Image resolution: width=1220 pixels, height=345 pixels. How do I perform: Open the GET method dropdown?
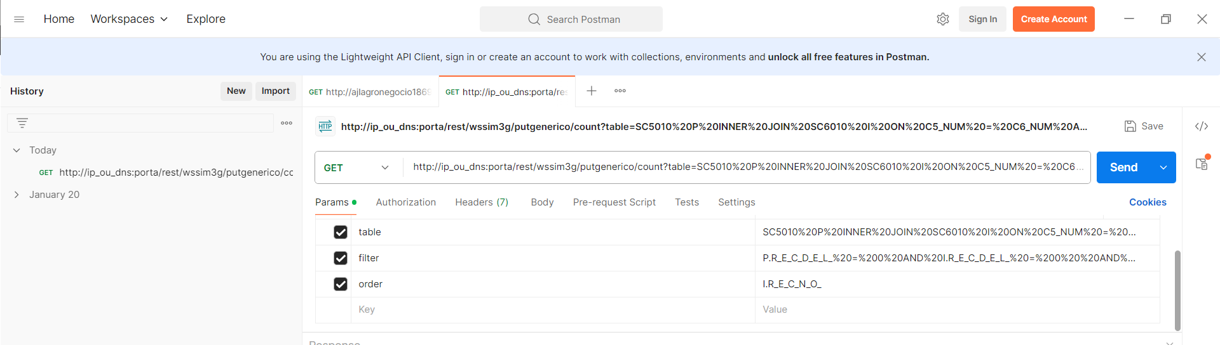358,167
